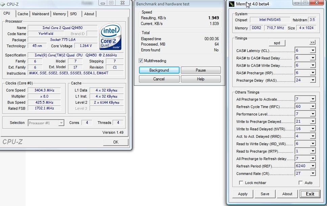This screenshot has height=206, width=327.
Task: Open the All Precharge to Activate dropdown
Action: (313, 99)
